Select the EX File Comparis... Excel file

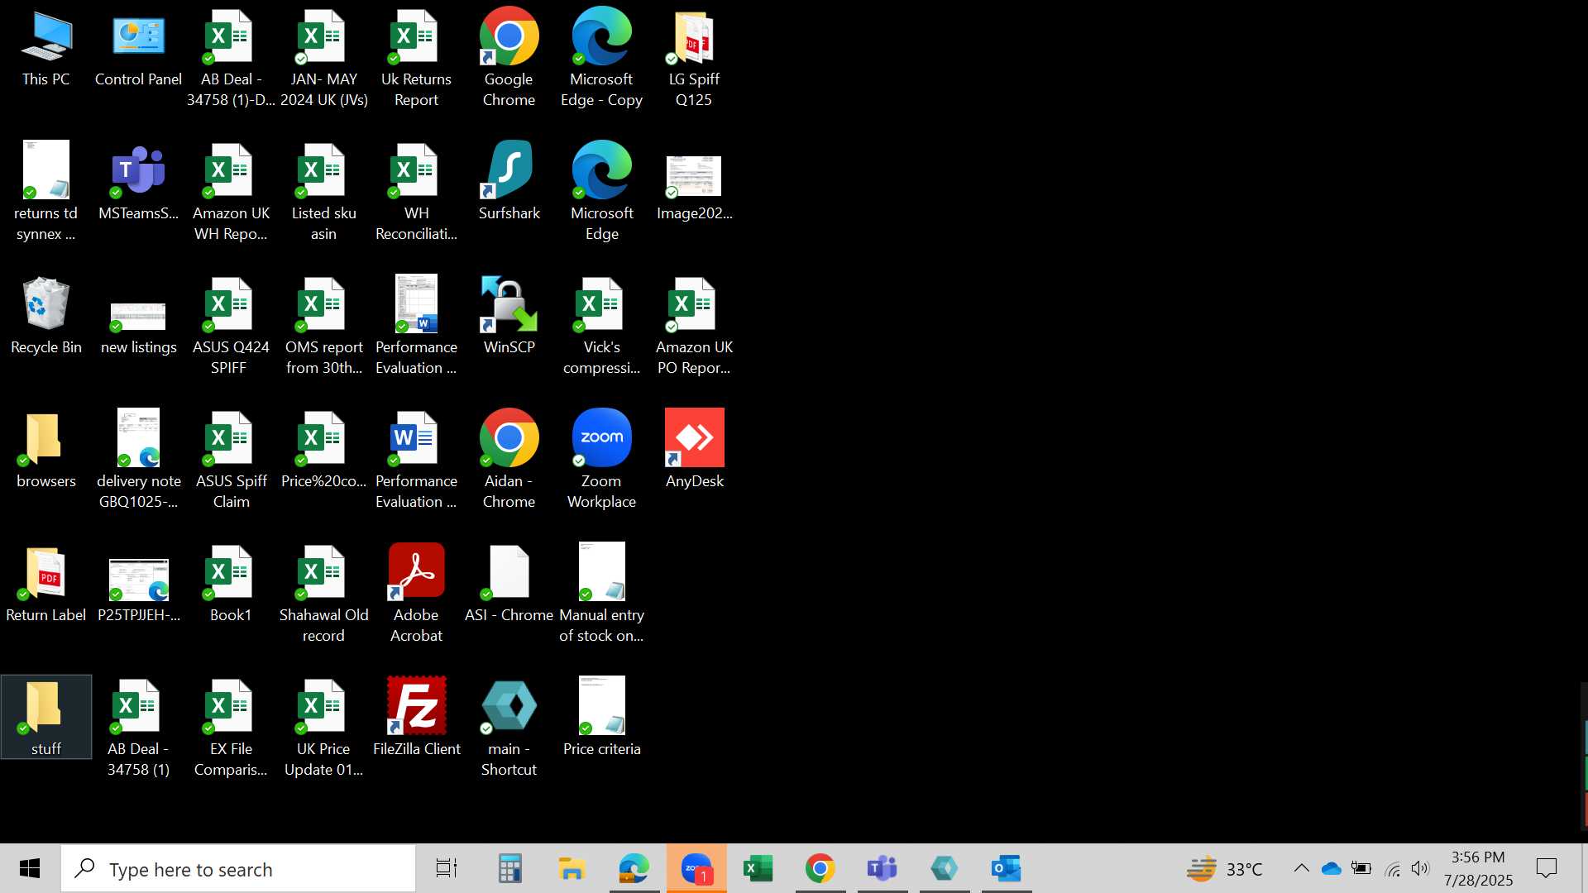[231, 728]
